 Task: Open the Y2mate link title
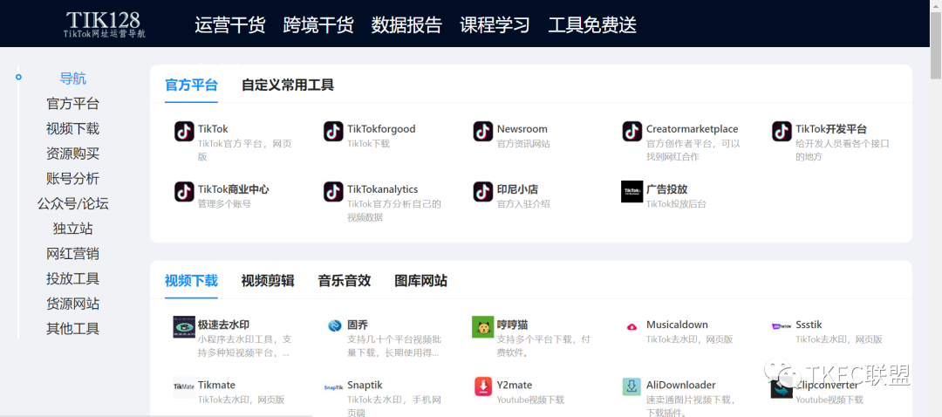(x=515, y=385)
